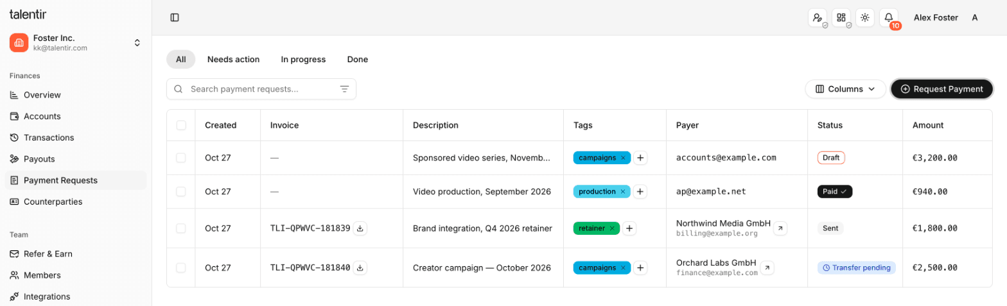This screenshot has height=306, width=1007.
Task: Open Overview in the sidebar
Action: [76, 95]
